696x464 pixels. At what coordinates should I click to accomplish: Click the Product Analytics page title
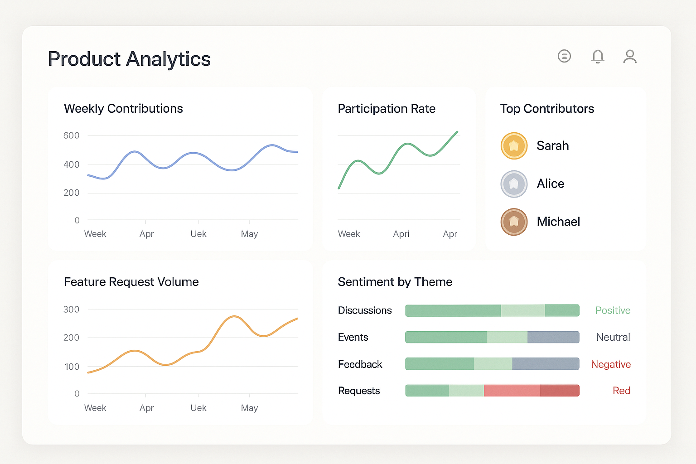coord(129,59)
